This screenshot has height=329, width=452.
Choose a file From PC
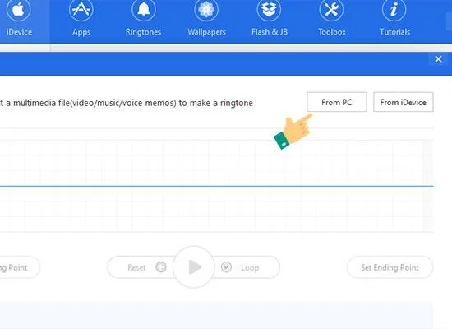pos(337,102)
